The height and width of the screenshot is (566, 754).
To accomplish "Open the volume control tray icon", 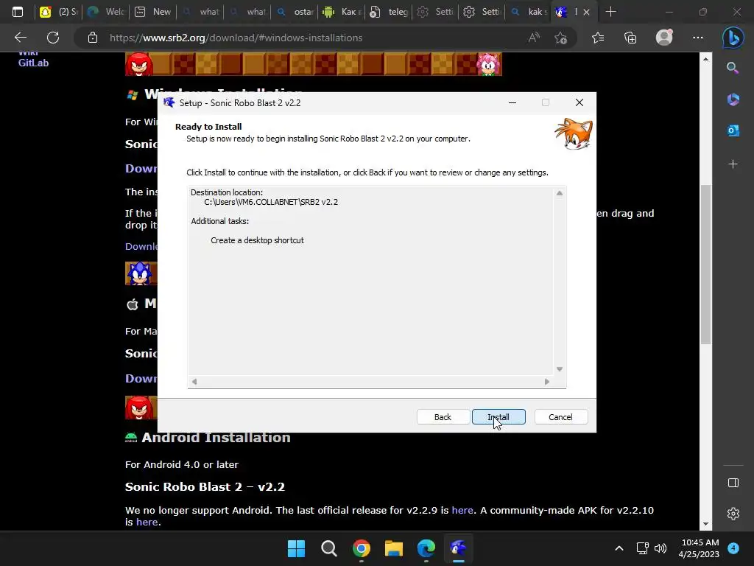I will coord(660,548).
